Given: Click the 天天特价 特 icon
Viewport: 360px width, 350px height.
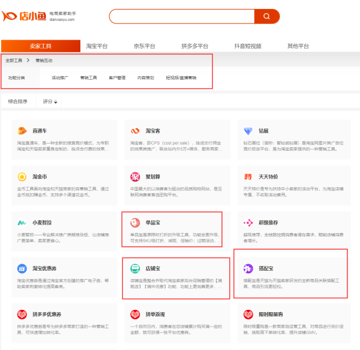Looking at the screenshot, I should click(x=248, y=177).
